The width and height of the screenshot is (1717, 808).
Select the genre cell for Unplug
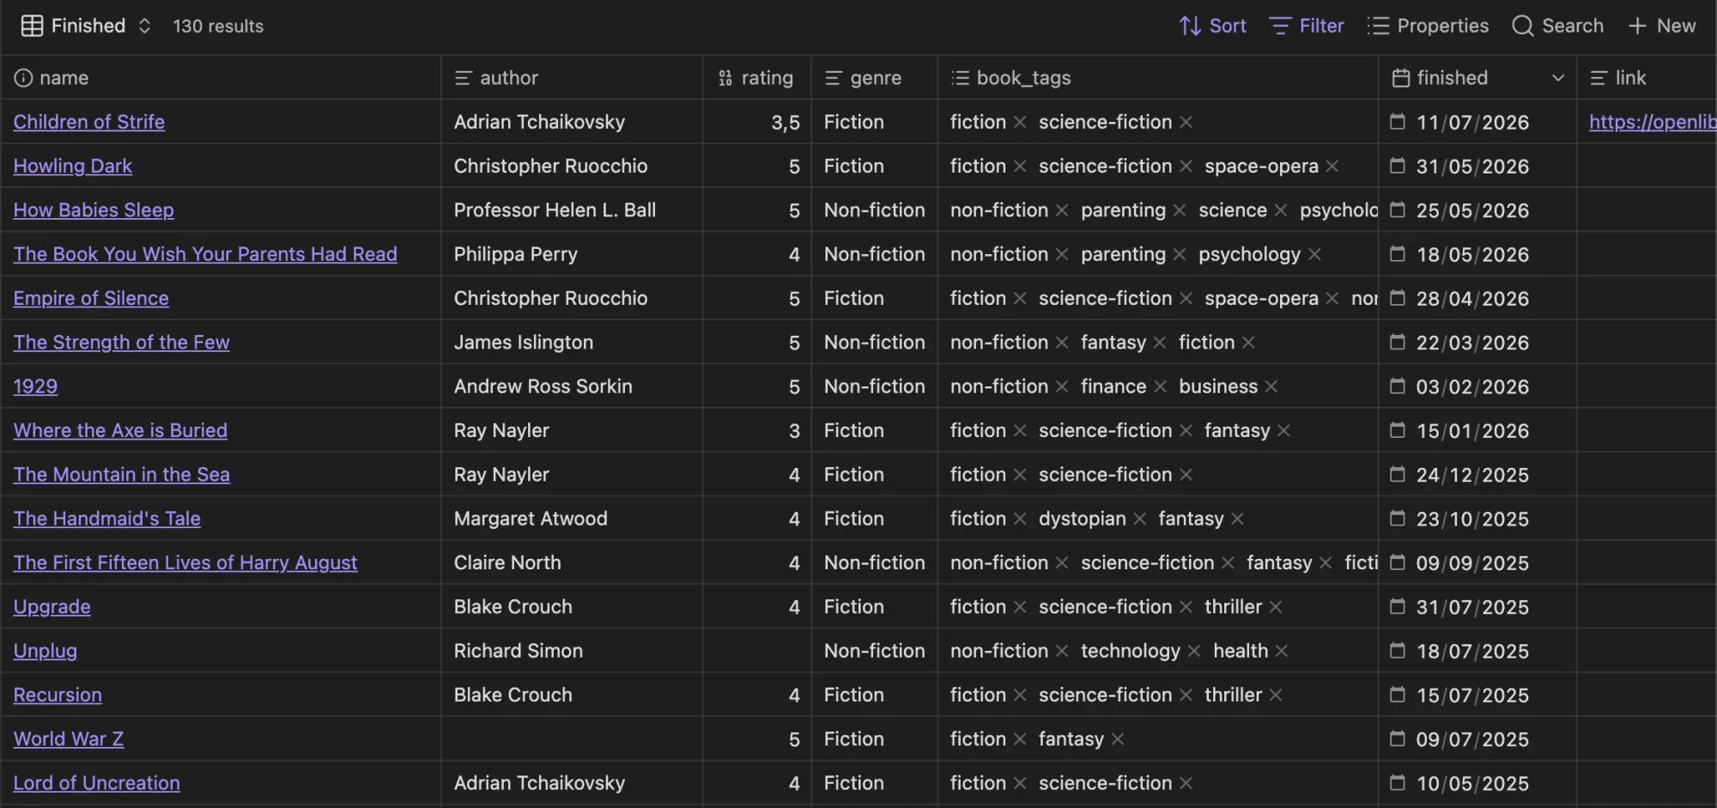tap(875, 651)
